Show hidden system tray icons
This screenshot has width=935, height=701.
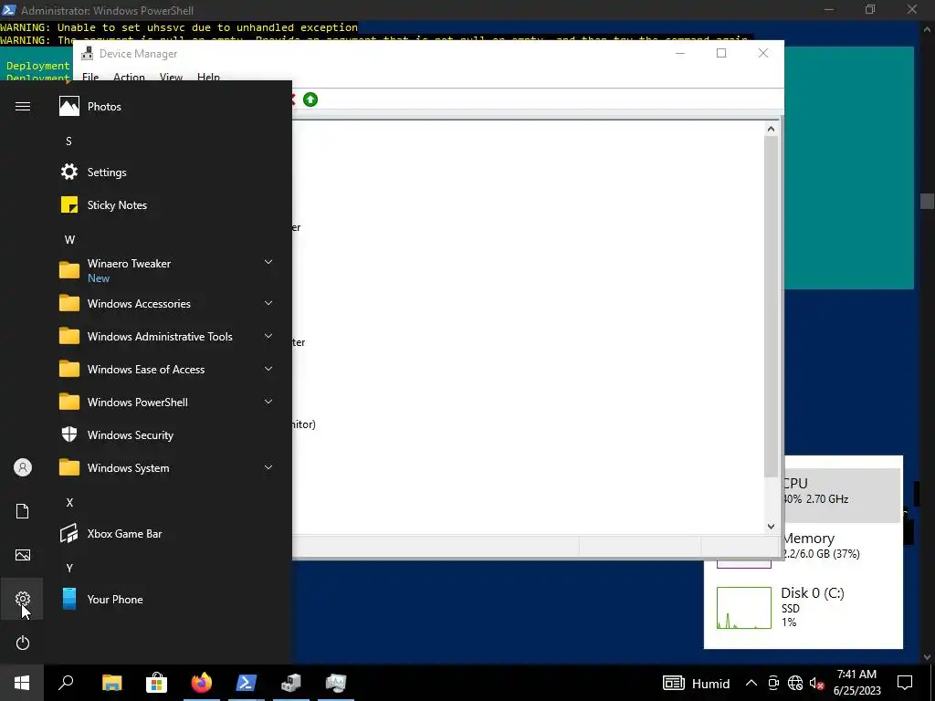point(751,683)
